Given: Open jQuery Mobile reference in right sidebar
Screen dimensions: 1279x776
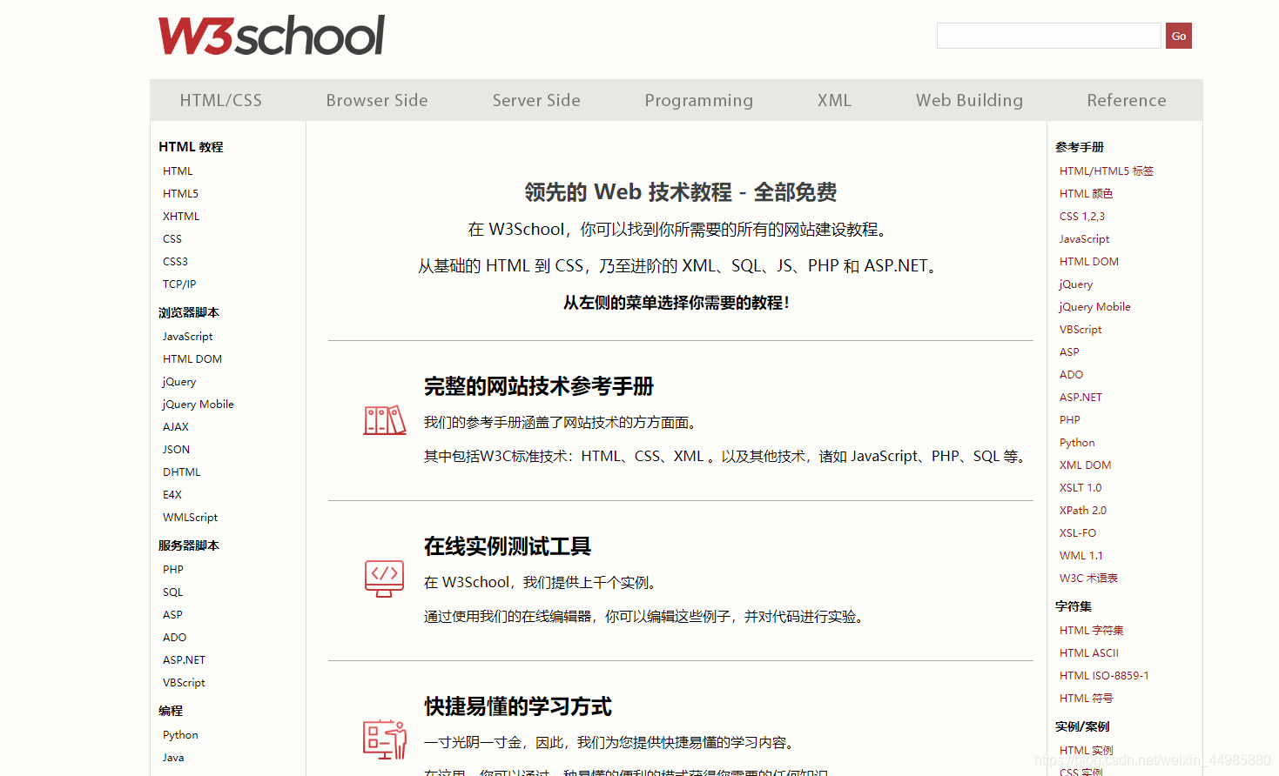Looking at the screenshot, I should pos(1094,307).
